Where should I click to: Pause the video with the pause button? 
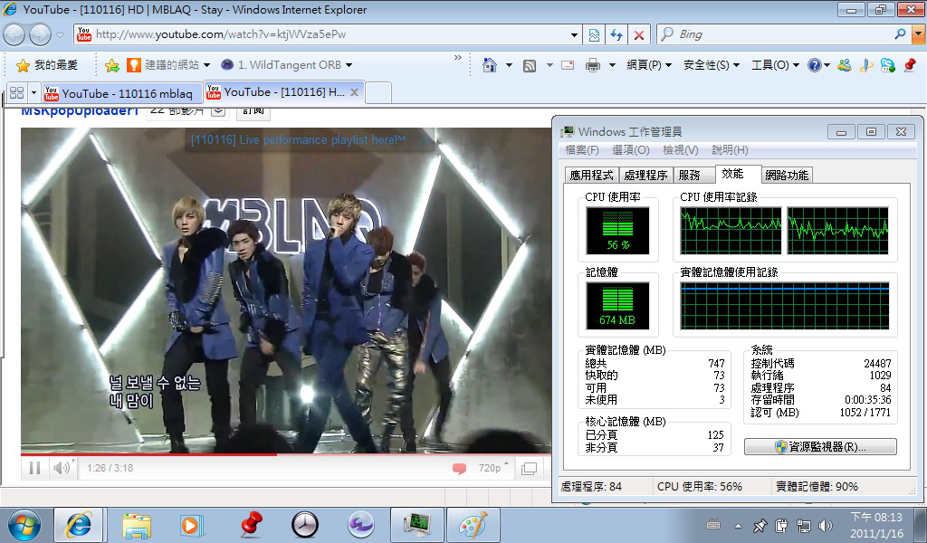point(35,468)
